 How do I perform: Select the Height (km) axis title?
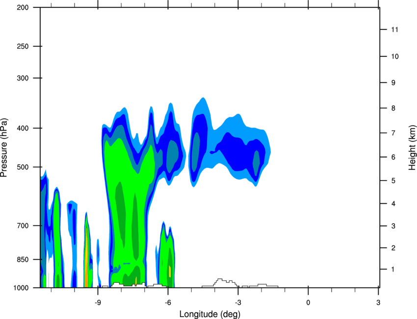(x=412, y=148)
